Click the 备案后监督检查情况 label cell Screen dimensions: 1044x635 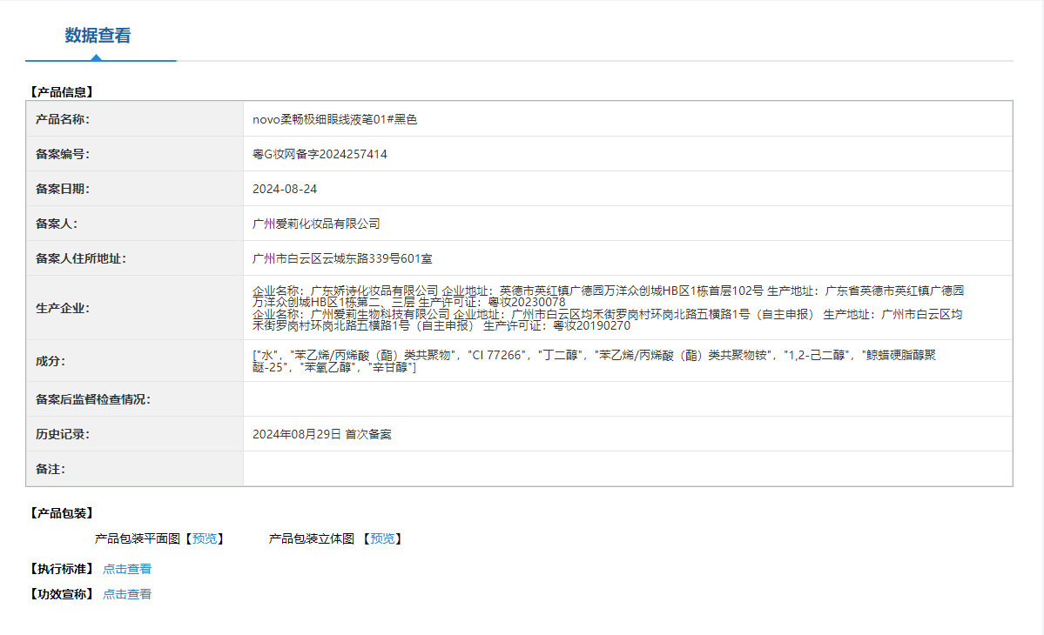pos(134,399)
